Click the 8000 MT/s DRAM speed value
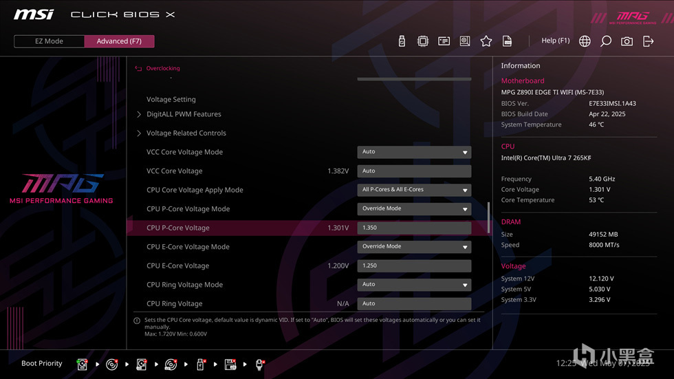674x379 pixels. point(604,245)
